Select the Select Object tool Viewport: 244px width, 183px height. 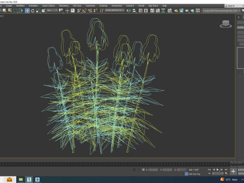coord(5,11)
